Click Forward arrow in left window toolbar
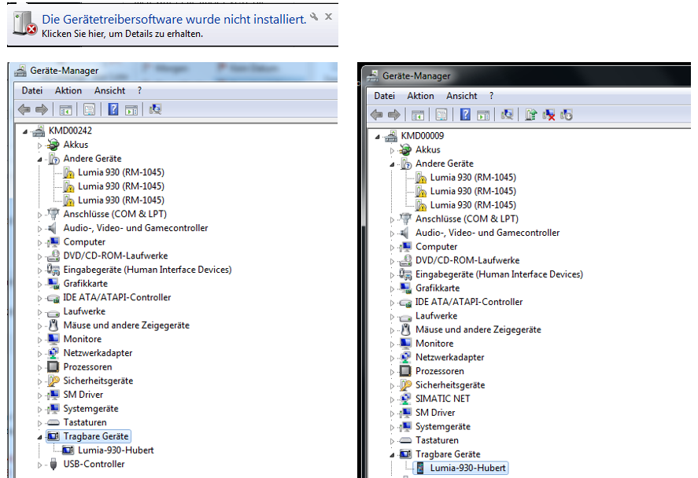Screen dimensions: 698x478 pyautogui.click(x=42, y=109)
